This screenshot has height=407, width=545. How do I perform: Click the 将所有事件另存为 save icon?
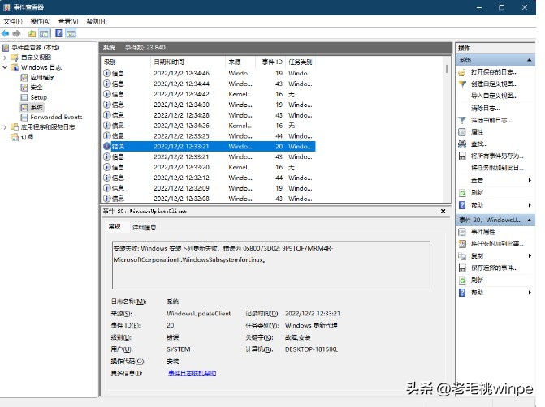coord(462,156)
